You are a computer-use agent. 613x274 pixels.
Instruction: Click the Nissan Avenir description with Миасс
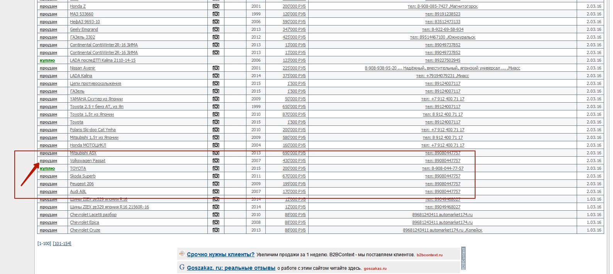coord(442,68)
